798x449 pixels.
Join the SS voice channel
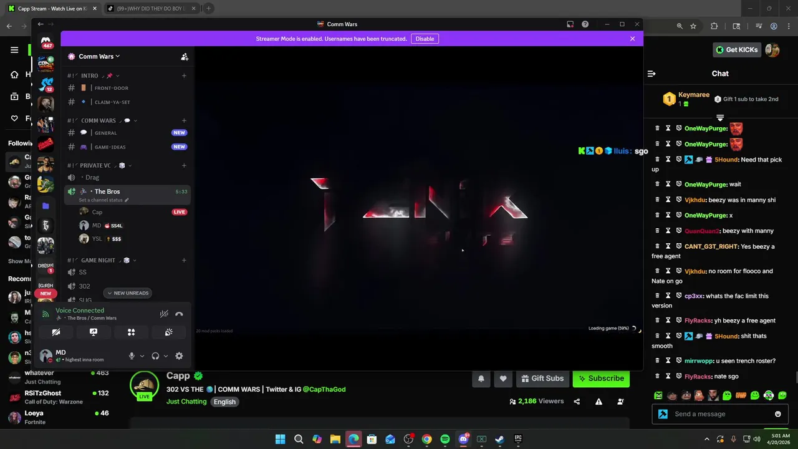click(x=127, y=272)
